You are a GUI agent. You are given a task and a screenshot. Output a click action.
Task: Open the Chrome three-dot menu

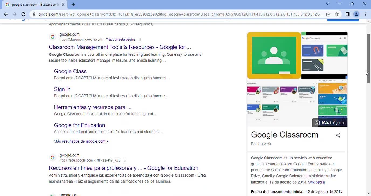click(x=365, y=14)
